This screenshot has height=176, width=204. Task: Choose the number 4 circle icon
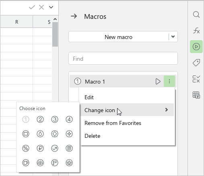(x=69, y=119)
